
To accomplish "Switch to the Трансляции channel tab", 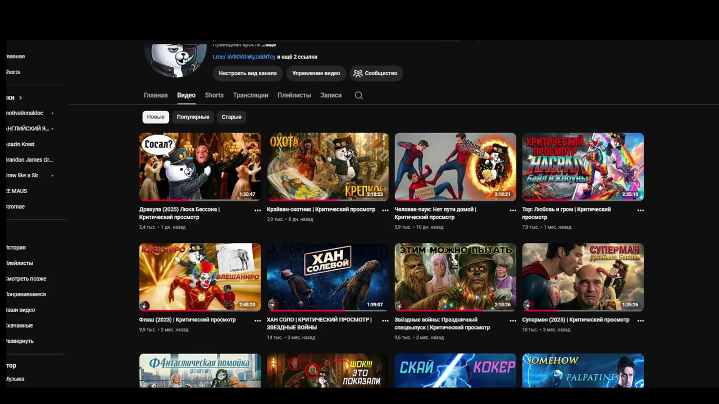I will coord(251,95).
